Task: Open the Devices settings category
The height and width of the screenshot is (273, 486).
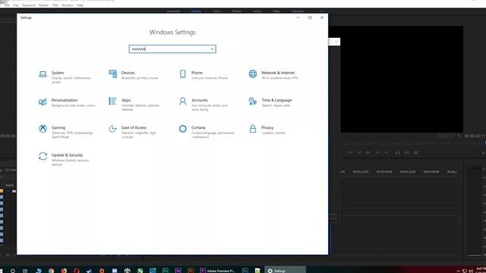Action: (134, 75)
